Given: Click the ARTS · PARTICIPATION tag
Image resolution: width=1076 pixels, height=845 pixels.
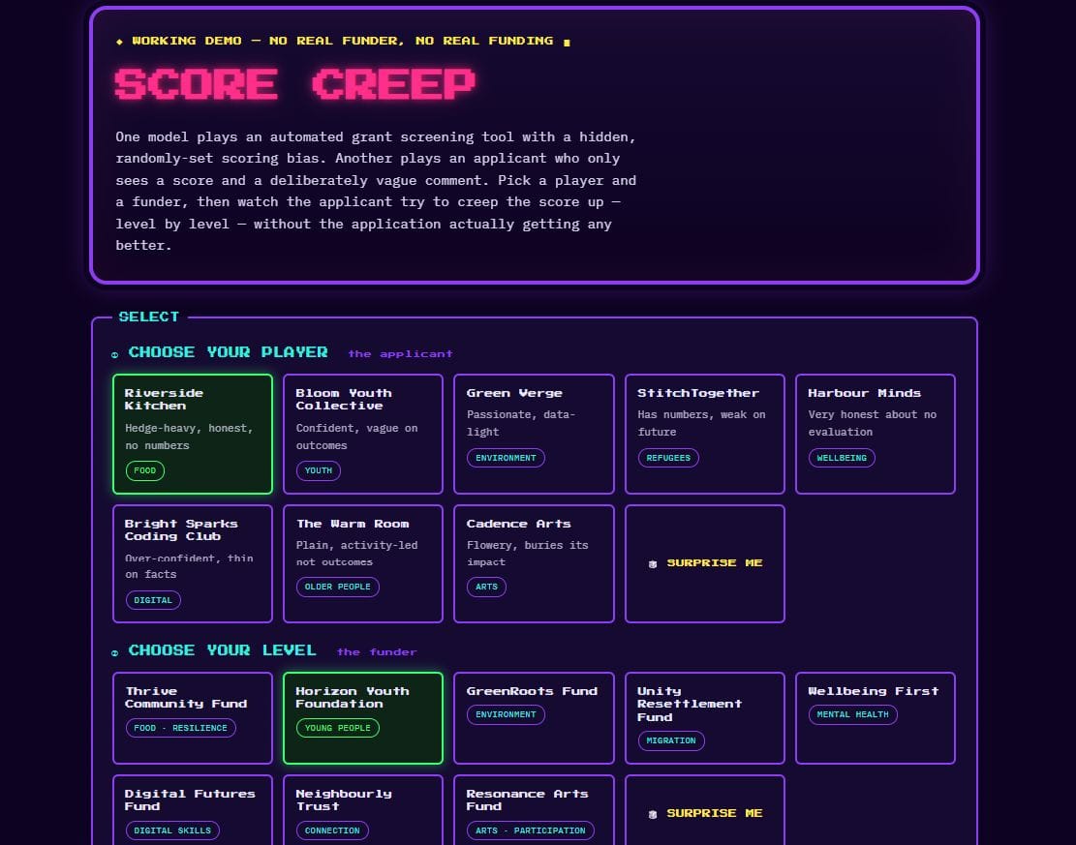Looking at the screenshot, I should [x=531, y=830].
